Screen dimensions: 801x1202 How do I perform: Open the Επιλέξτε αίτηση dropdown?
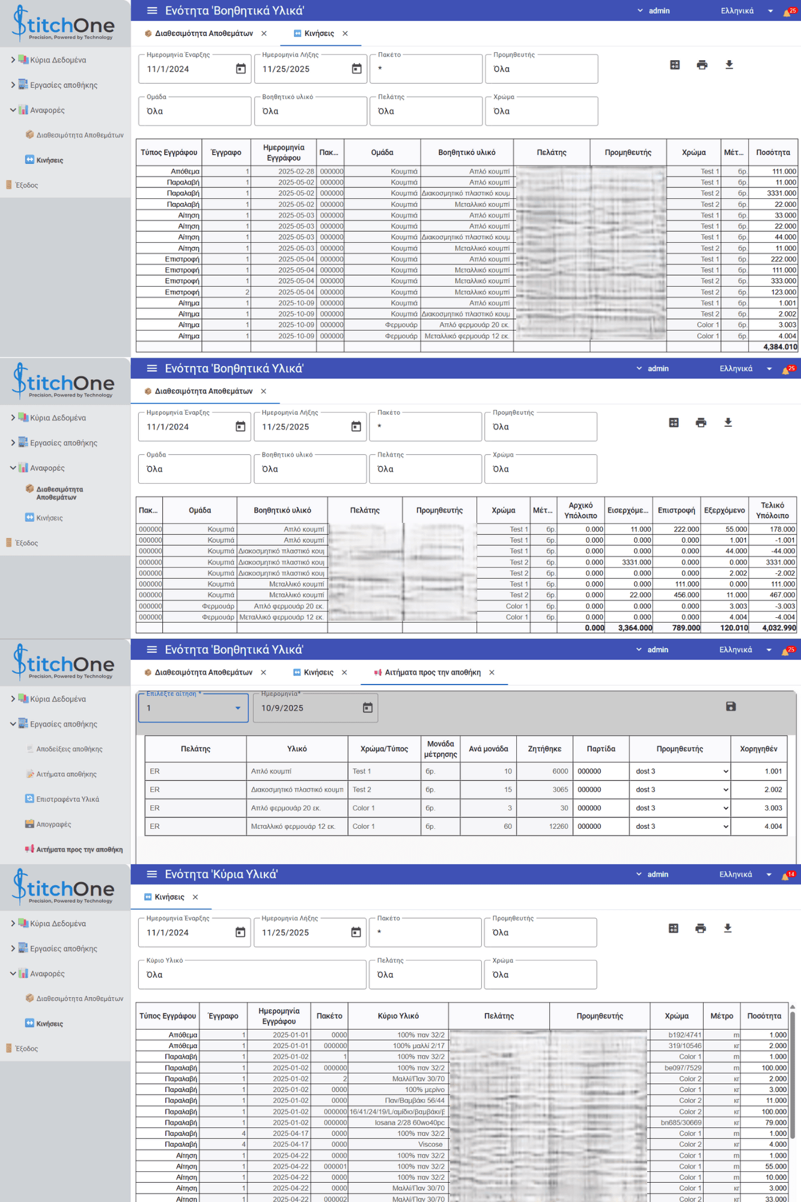[x=193, y=708]
